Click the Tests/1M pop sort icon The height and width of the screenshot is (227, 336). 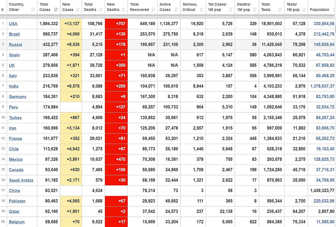tap(303, 10)
